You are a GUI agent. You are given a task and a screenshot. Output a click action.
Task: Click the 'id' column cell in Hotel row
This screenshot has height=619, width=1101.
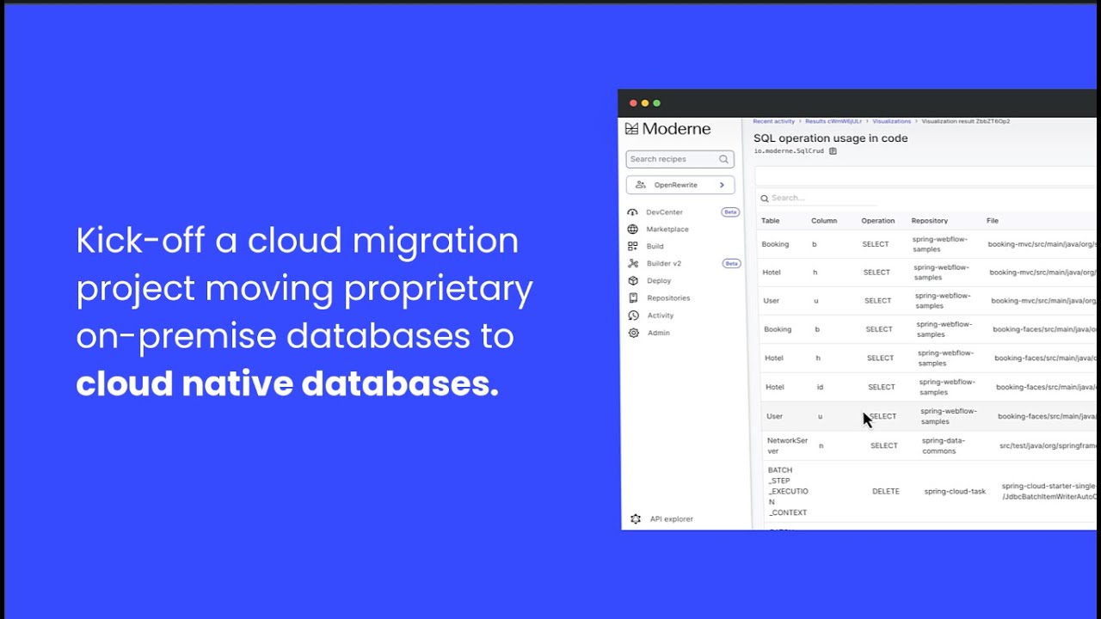pyautogui.click(x=820, y=388)
